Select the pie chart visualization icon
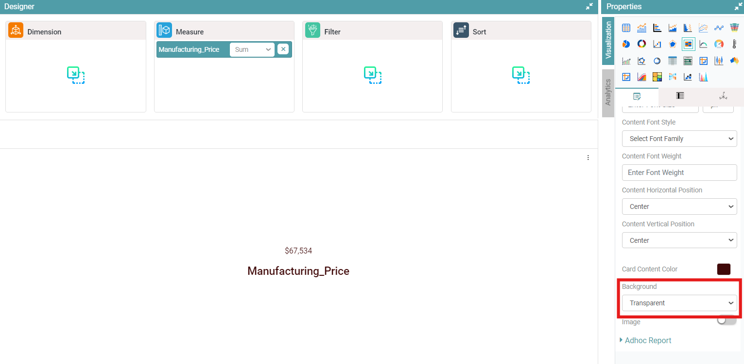The height and width of the screenshot is (364, 744). pos(626,44)
